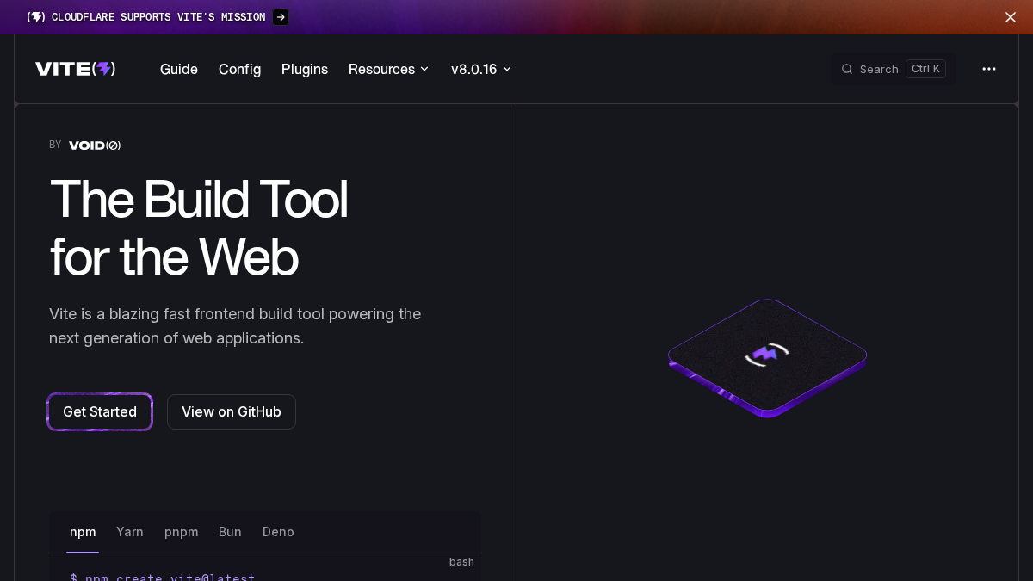
Task: Dismiss the Cloudflare announcement banner
Action: (x=1011, y=17)
